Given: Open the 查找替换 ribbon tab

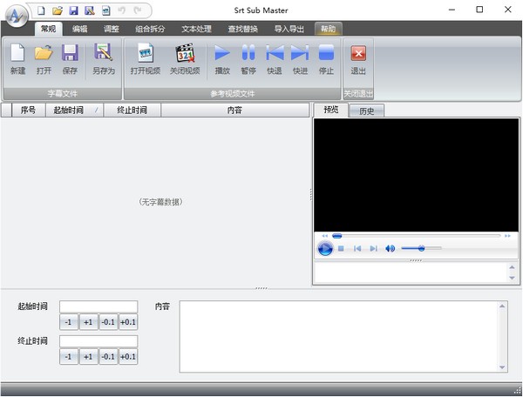Looking at the screenshot, I should click(243, 29).
